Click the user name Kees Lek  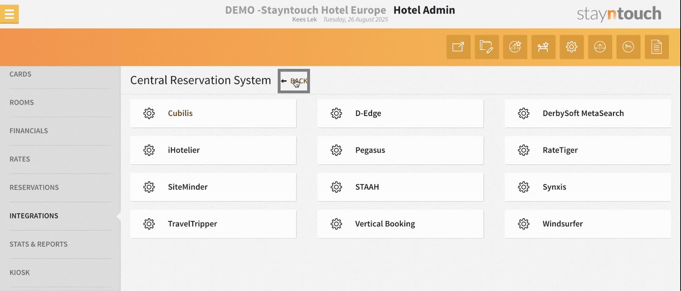pos(304,20)
